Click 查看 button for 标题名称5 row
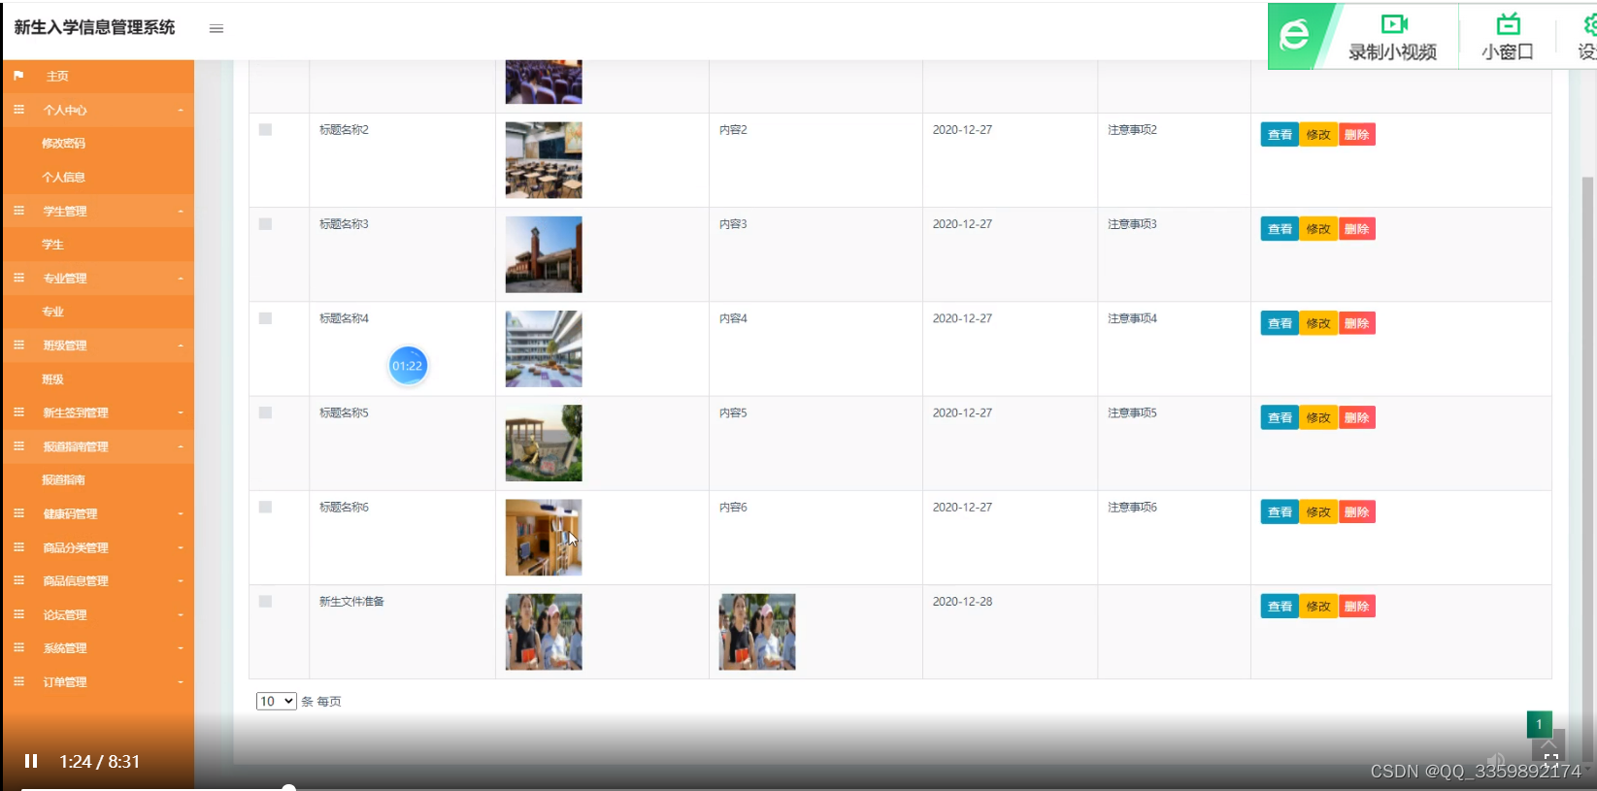 coord(1280,417)
